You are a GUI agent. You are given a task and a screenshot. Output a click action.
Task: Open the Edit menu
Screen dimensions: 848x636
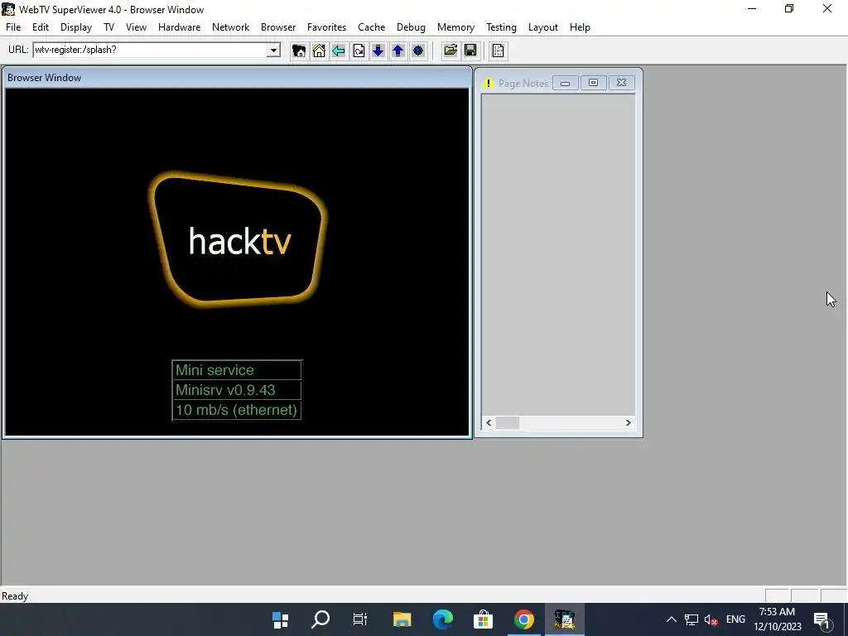(41, 27)
